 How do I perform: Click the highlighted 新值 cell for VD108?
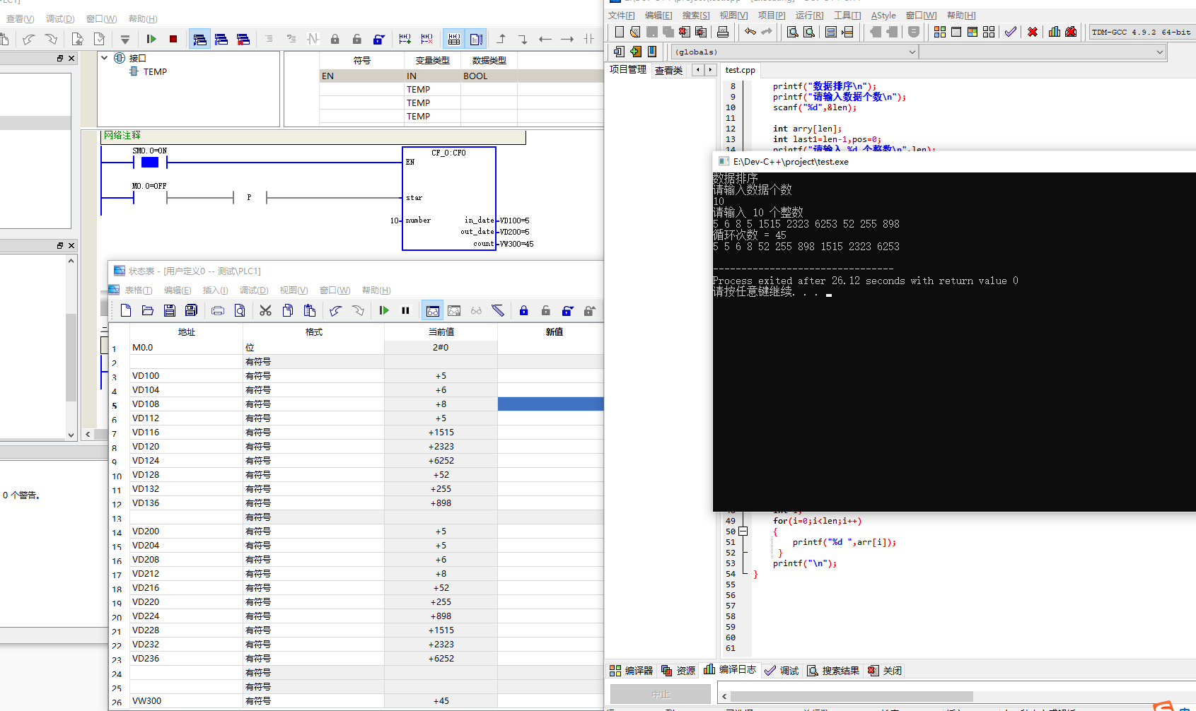click(x=550, y=404)
